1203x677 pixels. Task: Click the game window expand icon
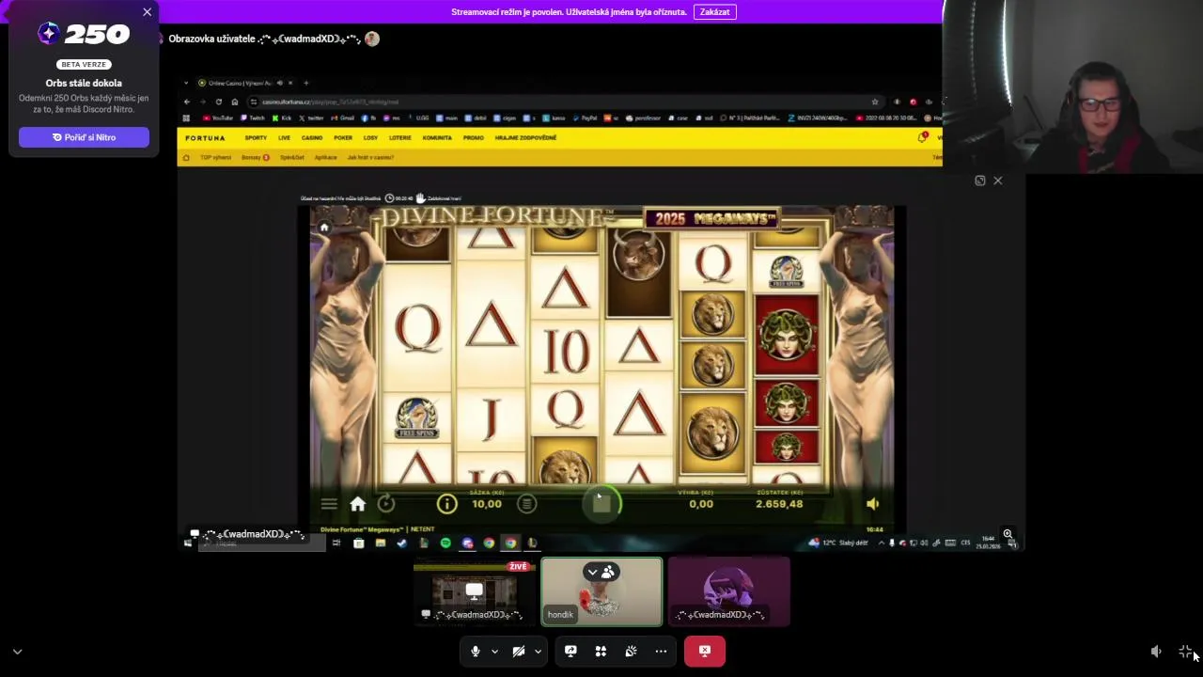tap(980, 181)
